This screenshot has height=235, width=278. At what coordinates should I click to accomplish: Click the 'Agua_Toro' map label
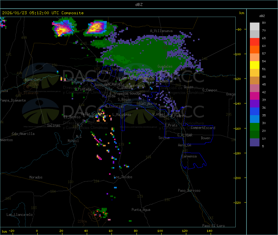(33, 80)
